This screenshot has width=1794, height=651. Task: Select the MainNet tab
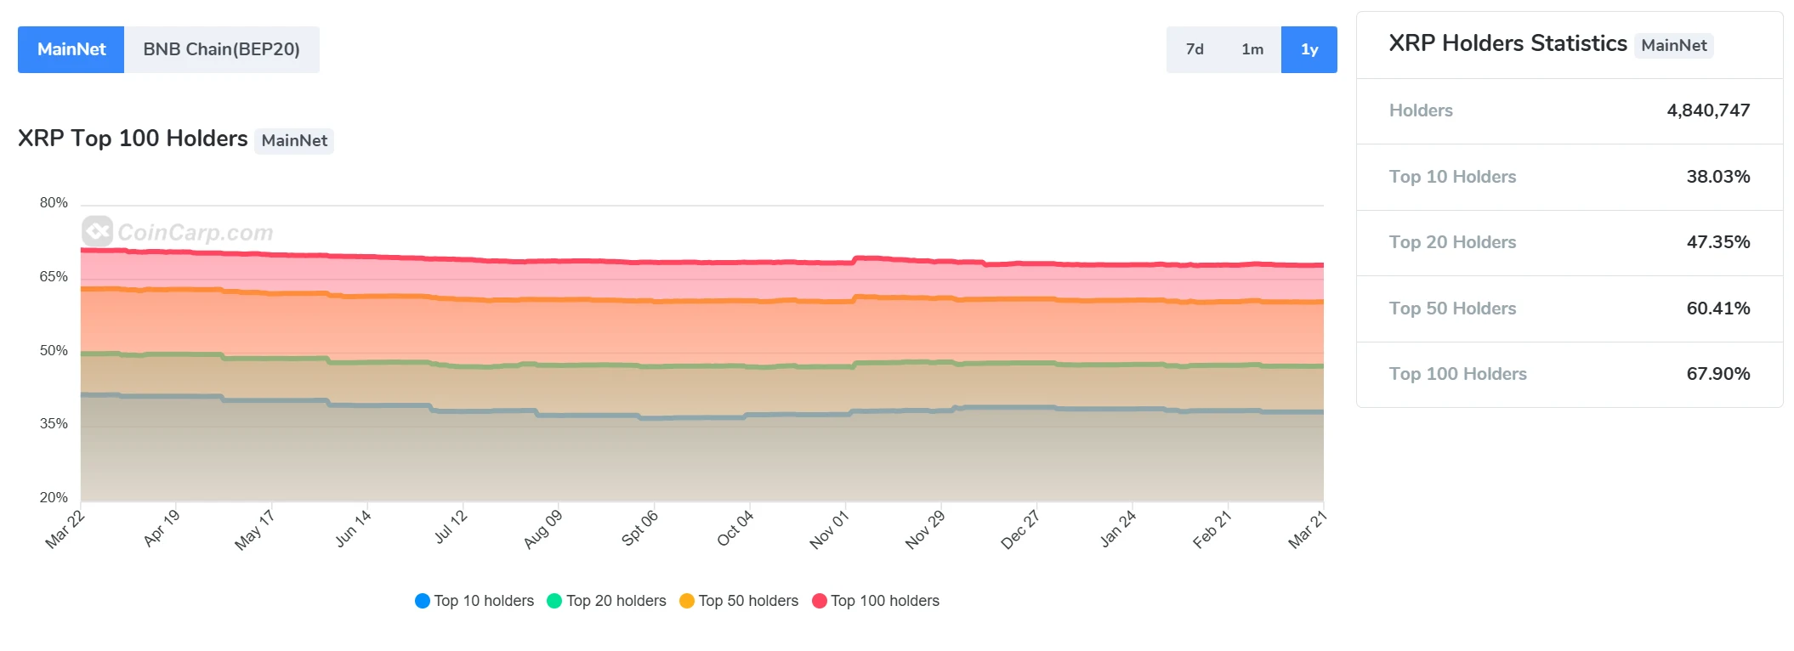(x=71, y=49)
